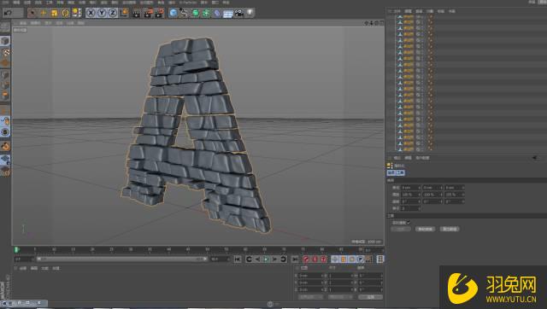Toggle the checkbox in the attribute panel
Screen dimensions: 547x309
(409, 223)
